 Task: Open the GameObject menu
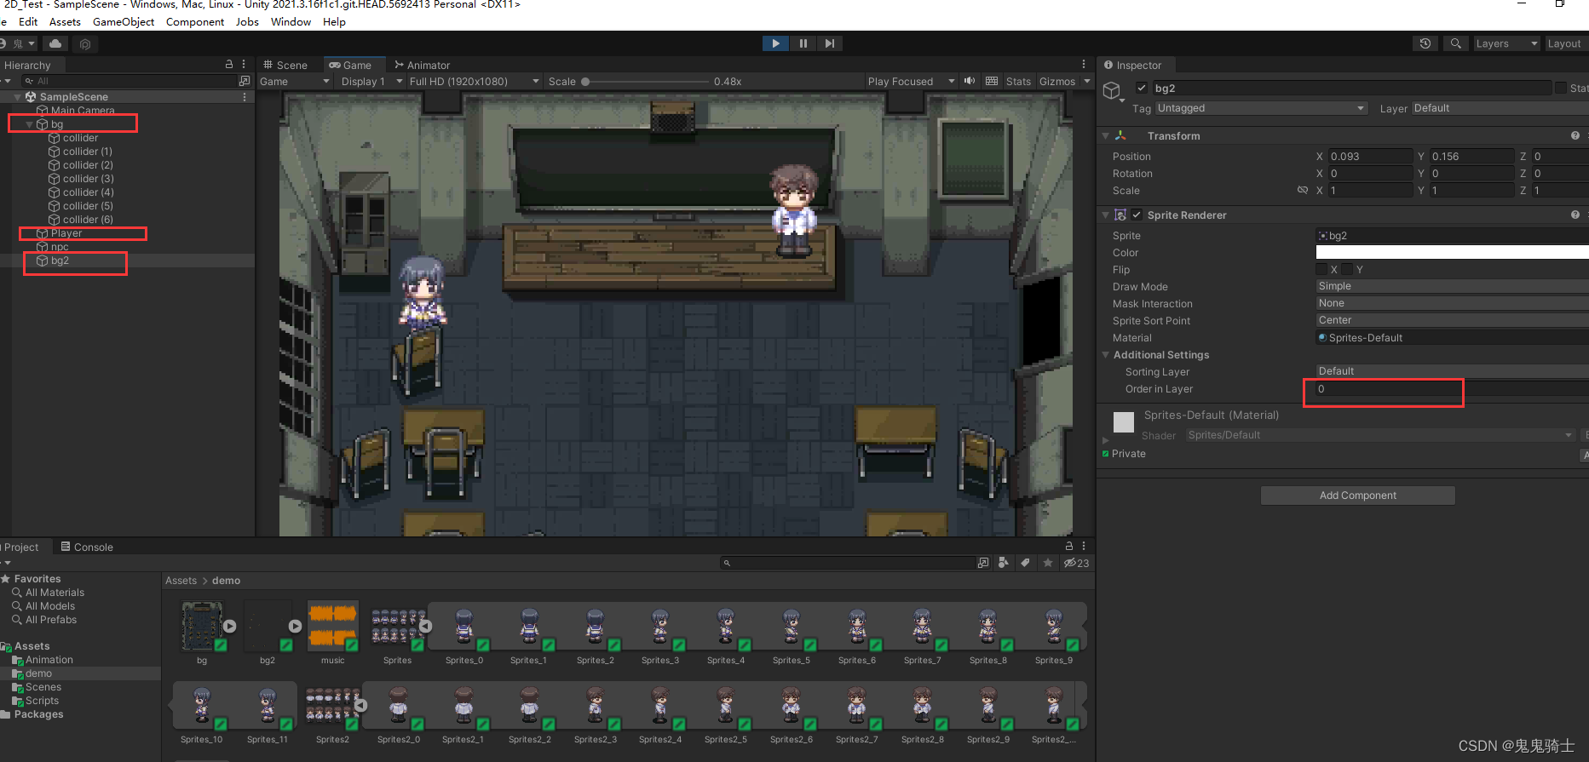tap(124, 22)
